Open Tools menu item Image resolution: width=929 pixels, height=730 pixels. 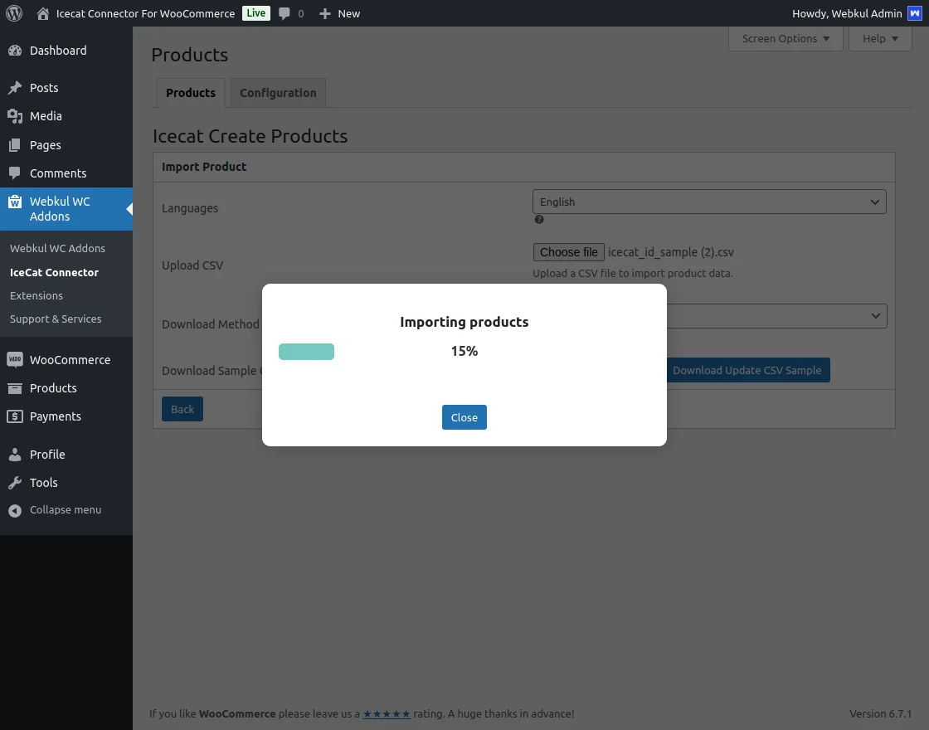[66, 483]
